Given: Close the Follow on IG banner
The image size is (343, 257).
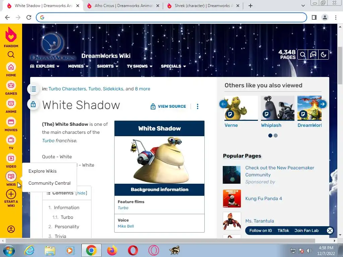Looking at the screenshot, I should pyautogui.click(x=330, y=231).
